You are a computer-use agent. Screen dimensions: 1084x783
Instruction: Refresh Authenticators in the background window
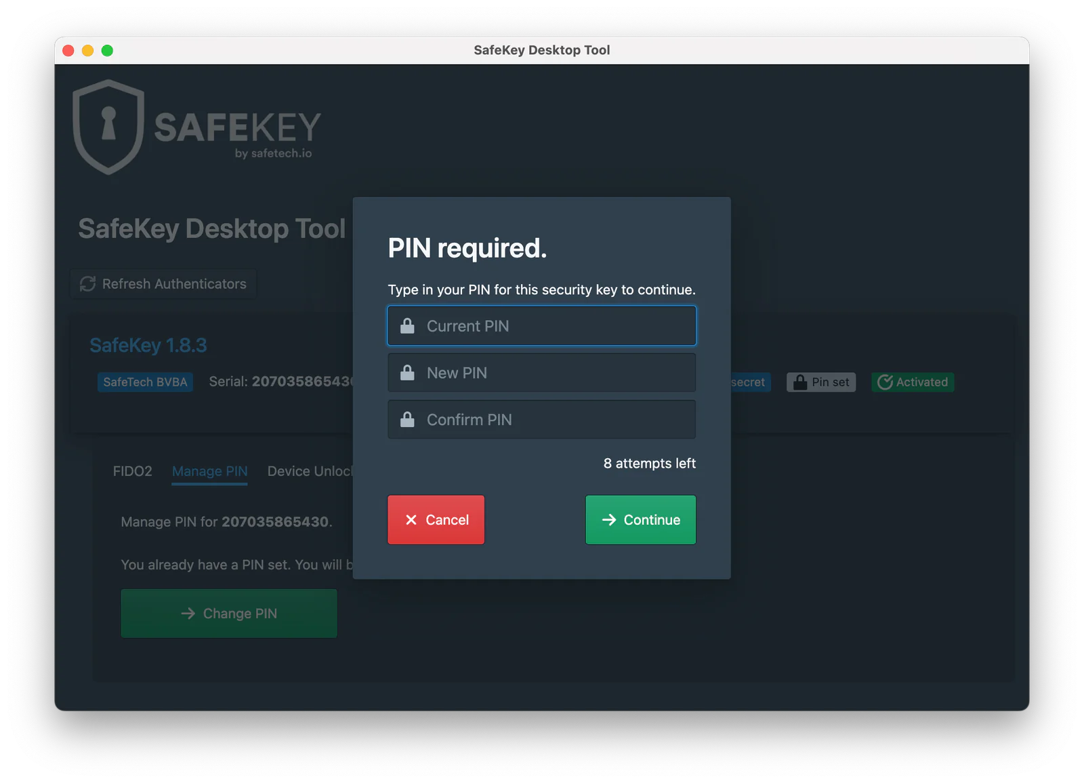point(163,284)
